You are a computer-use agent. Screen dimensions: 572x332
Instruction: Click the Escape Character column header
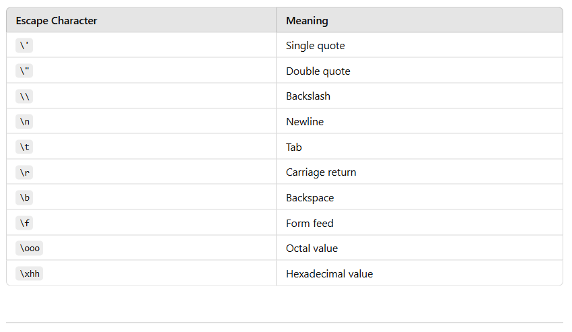(141, 20)
